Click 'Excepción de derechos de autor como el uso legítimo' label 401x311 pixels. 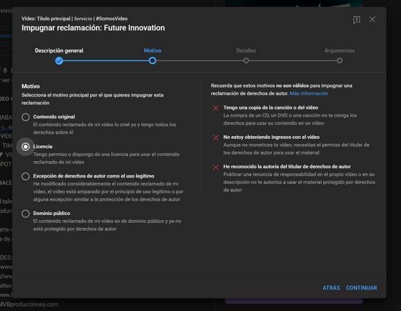(x=93, y=176)
